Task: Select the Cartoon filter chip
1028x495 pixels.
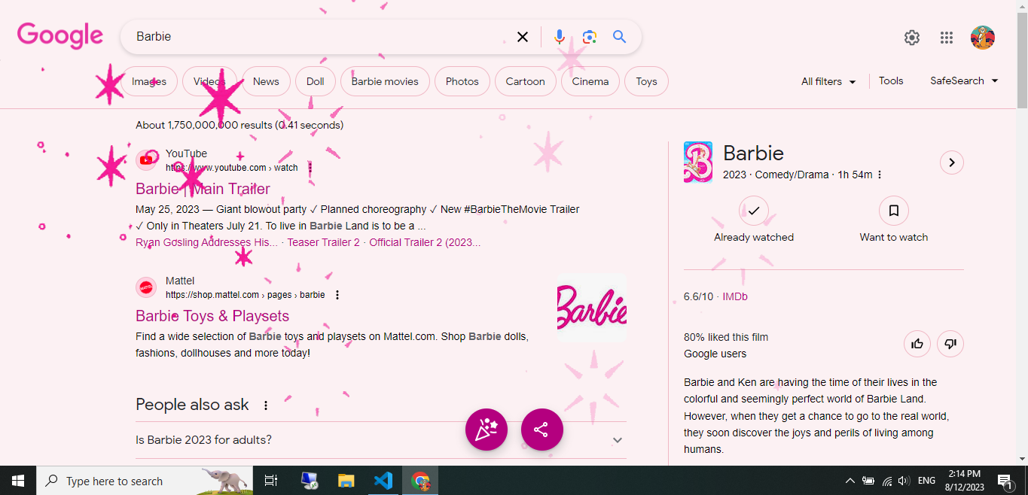Action: click(526, 81)
